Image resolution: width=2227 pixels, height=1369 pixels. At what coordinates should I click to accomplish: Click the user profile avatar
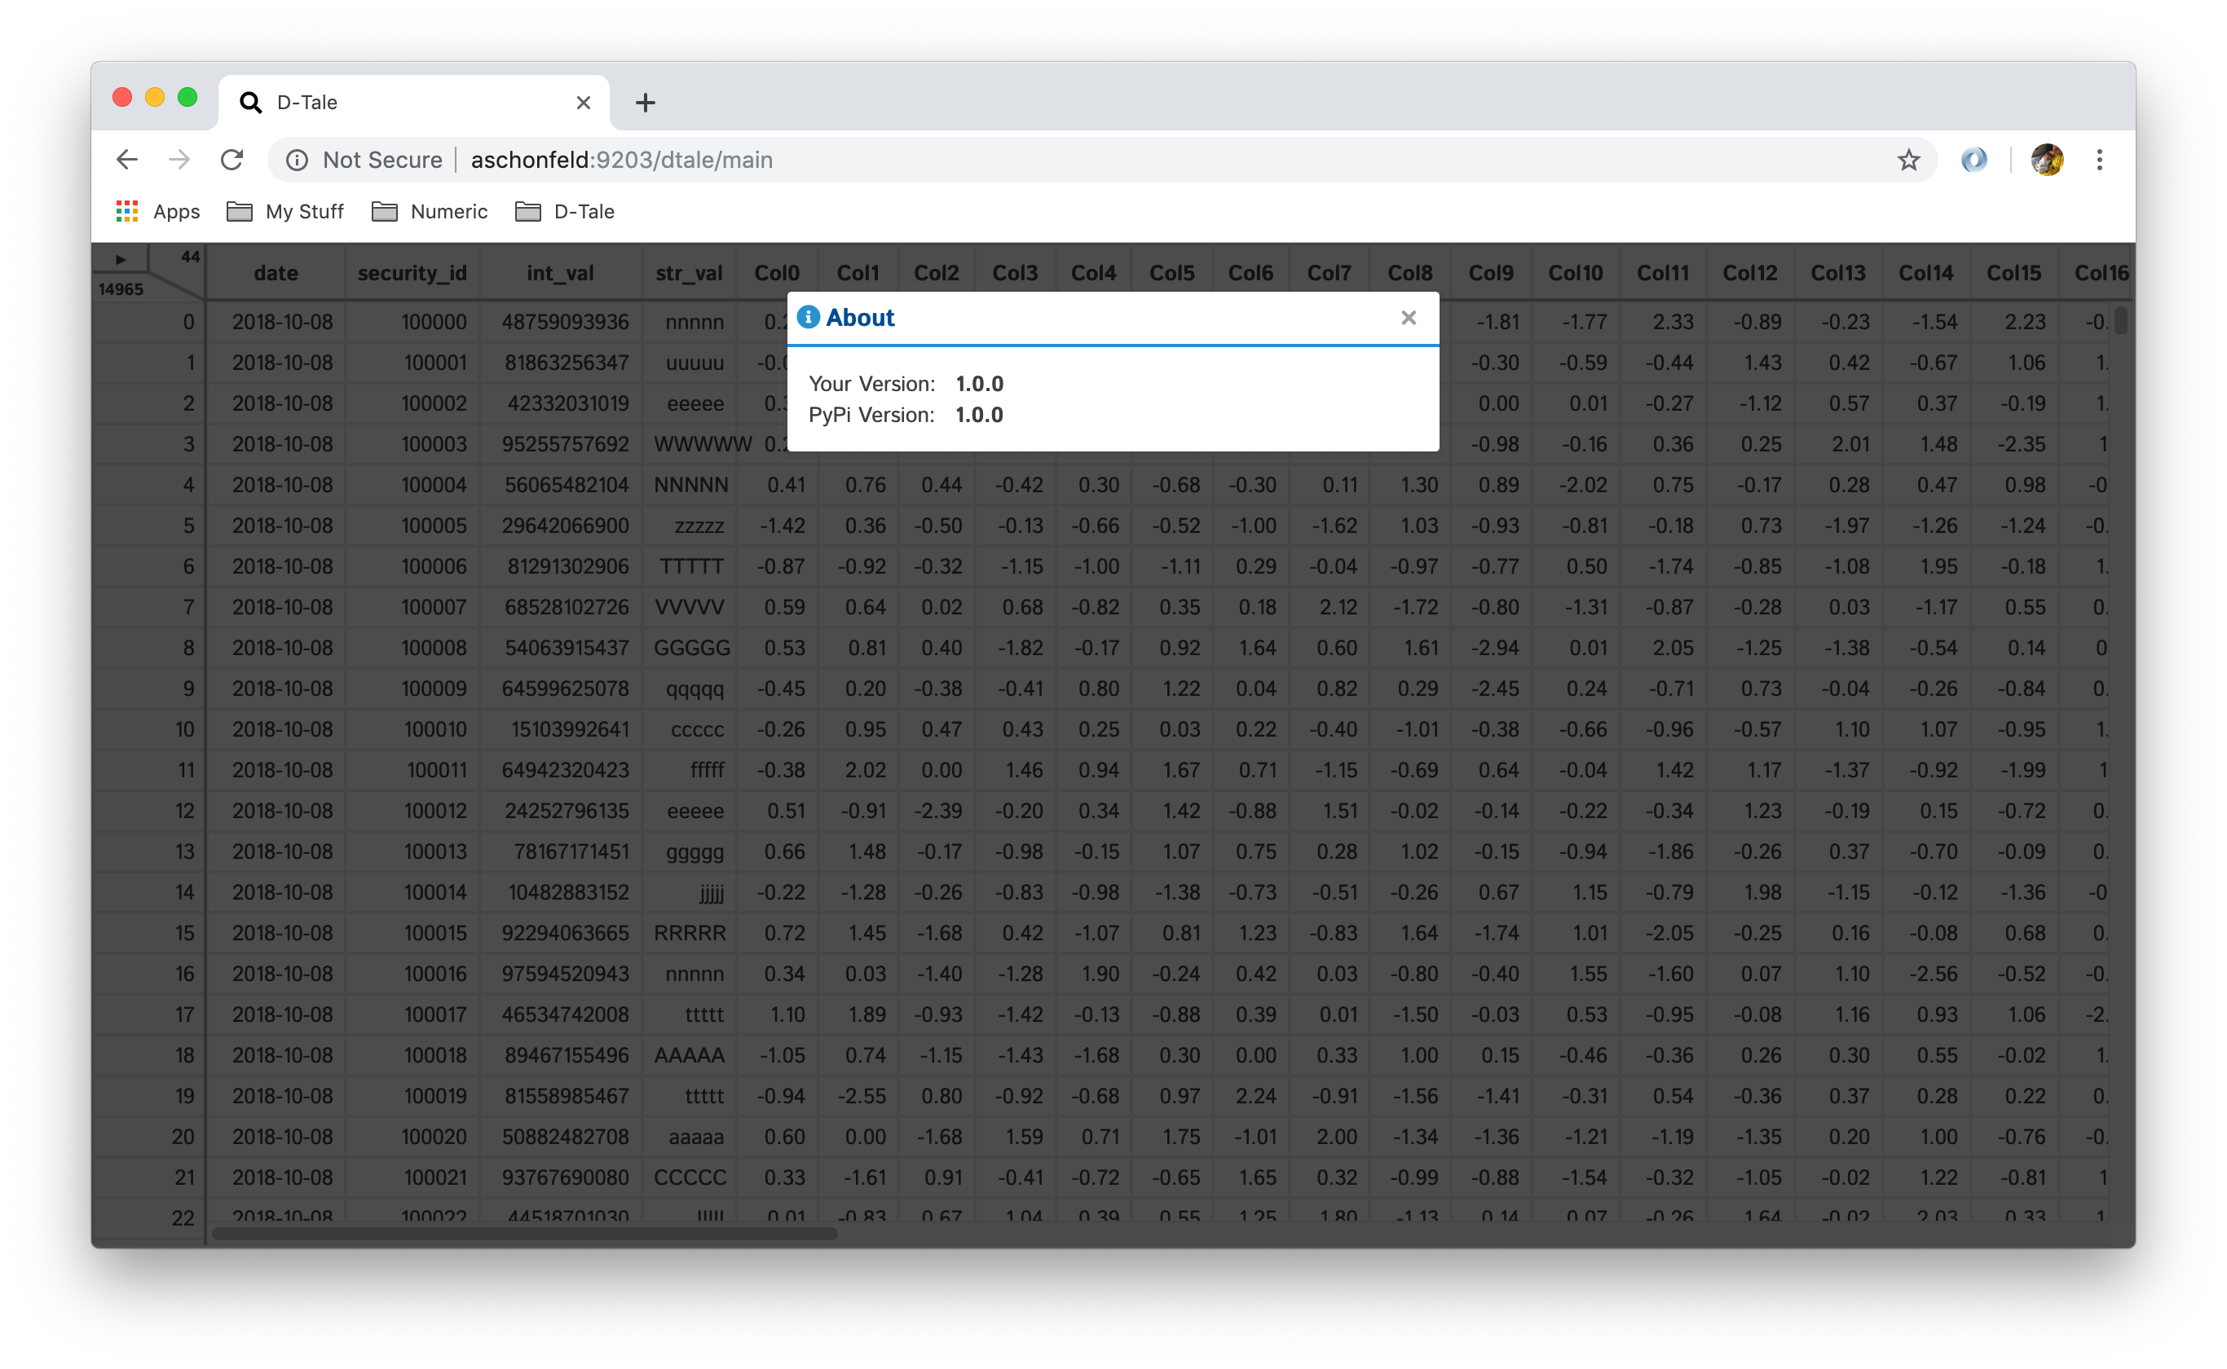pyautogui.click(x=2047, y=161)
